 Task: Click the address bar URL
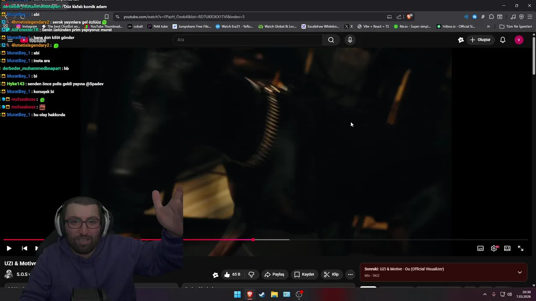coord(184,17)
